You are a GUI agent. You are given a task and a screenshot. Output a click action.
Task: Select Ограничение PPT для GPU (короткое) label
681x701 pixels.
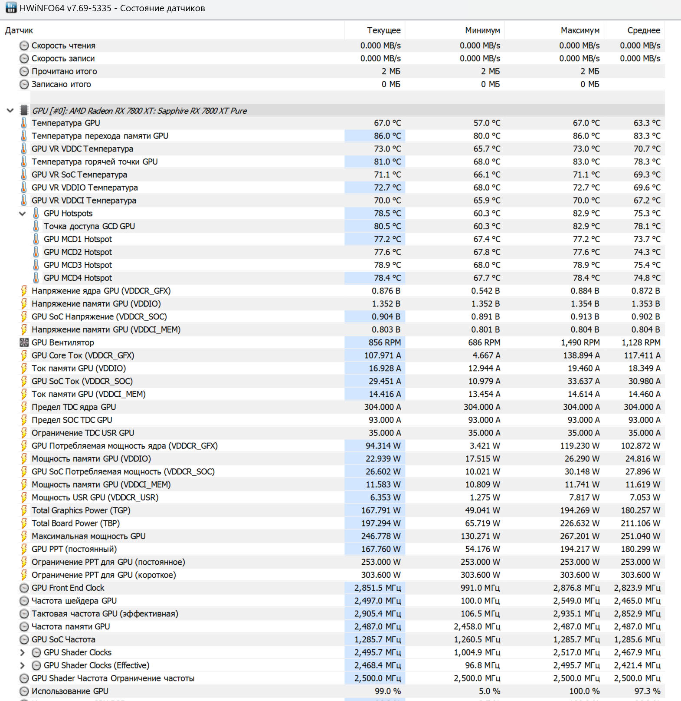click(x=104, y=575)
